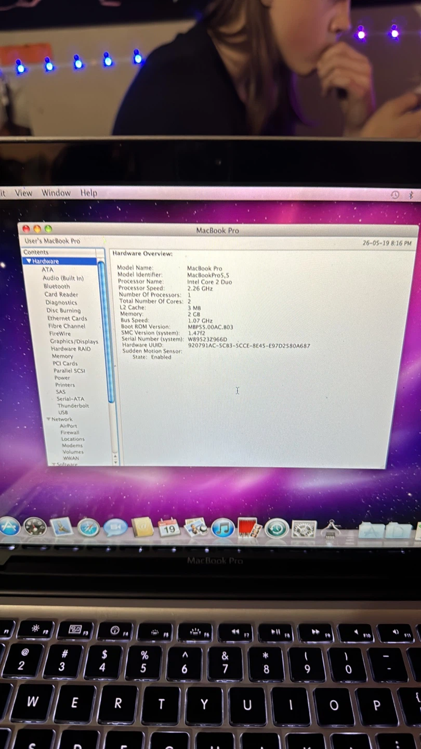Select AirPort under Network
421x749 pixels.
68,426
